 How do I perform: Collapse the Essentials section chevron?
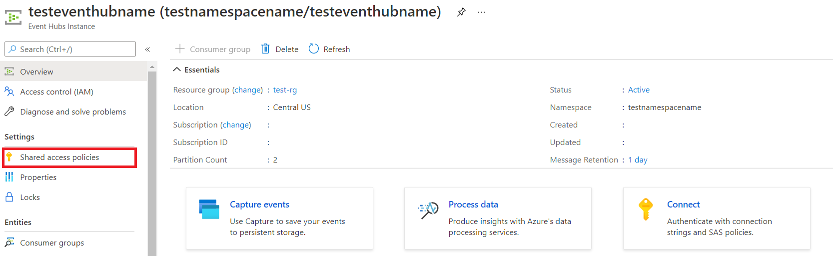pos(177,69)
